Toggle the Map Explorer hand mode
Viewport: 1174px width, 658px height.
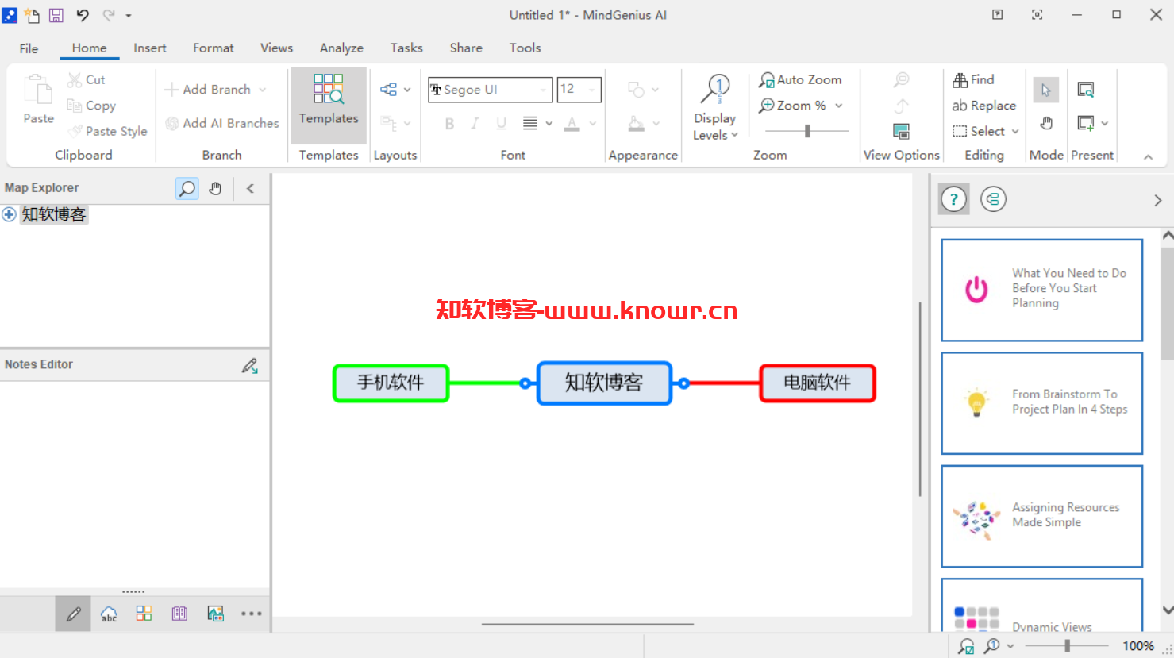[x=215, y=188]
